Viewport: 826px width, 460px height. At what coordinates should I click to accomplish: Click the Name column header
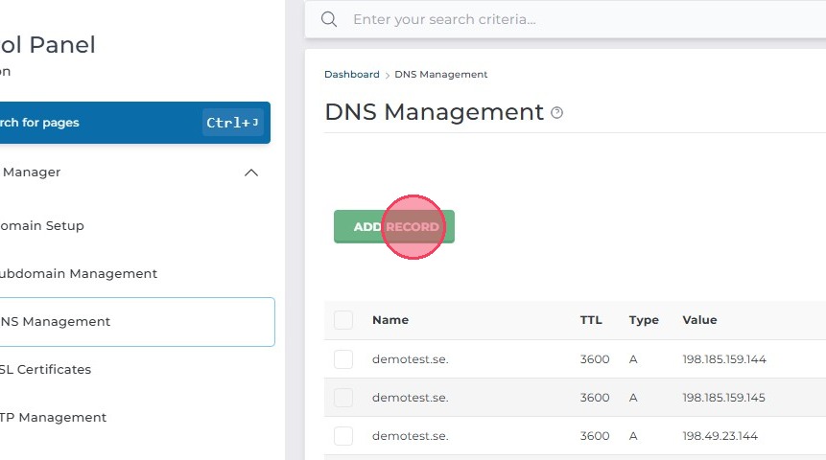coord(390,320)
